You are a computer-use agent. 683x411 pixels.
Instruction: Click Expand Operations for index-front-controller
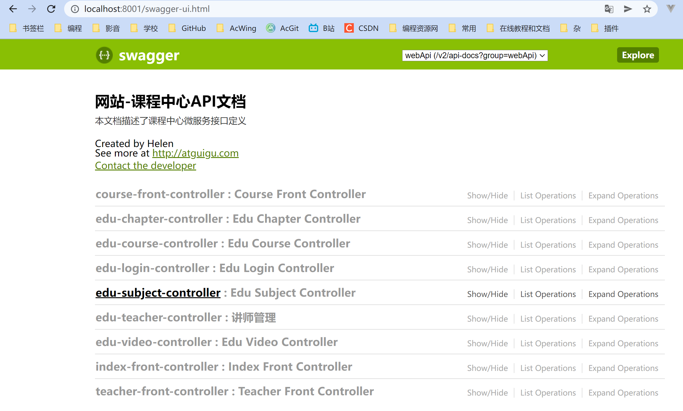623,368
